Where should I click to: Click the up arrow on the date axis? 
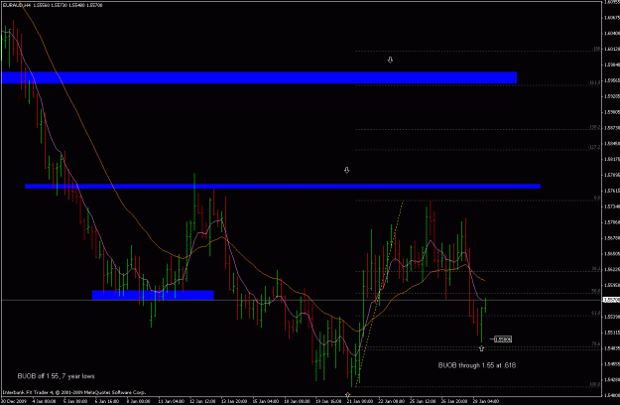(x=347, y=395)
